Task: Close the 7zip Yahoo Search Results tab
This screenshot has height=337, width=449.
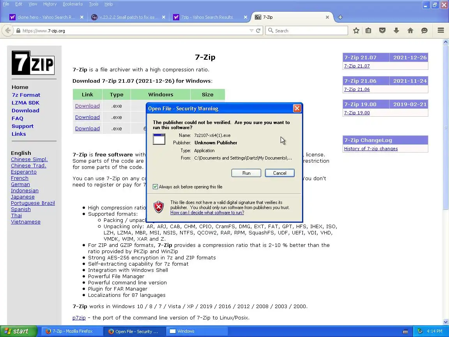Action: coord(246,17)
